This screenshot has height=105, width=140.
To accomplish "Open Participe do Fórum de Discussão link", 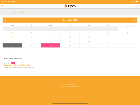I will 17,65.
